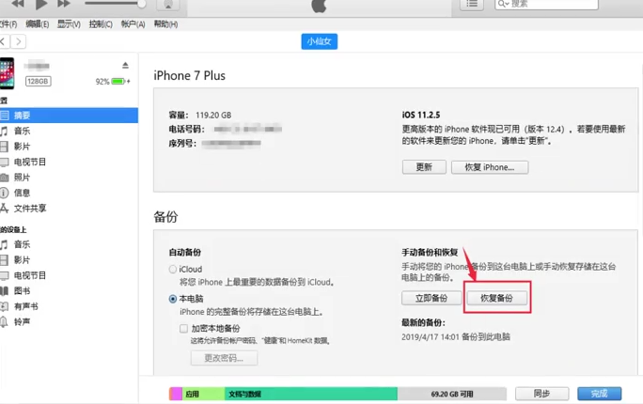Go back with the left navigation arrow

[x=3, y=41]
